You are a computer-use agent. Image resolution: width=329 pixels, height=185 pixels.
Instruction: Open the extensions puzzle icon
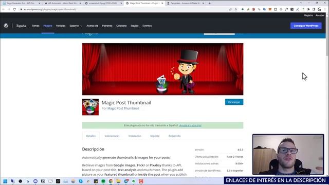click(x=308, y=9)
